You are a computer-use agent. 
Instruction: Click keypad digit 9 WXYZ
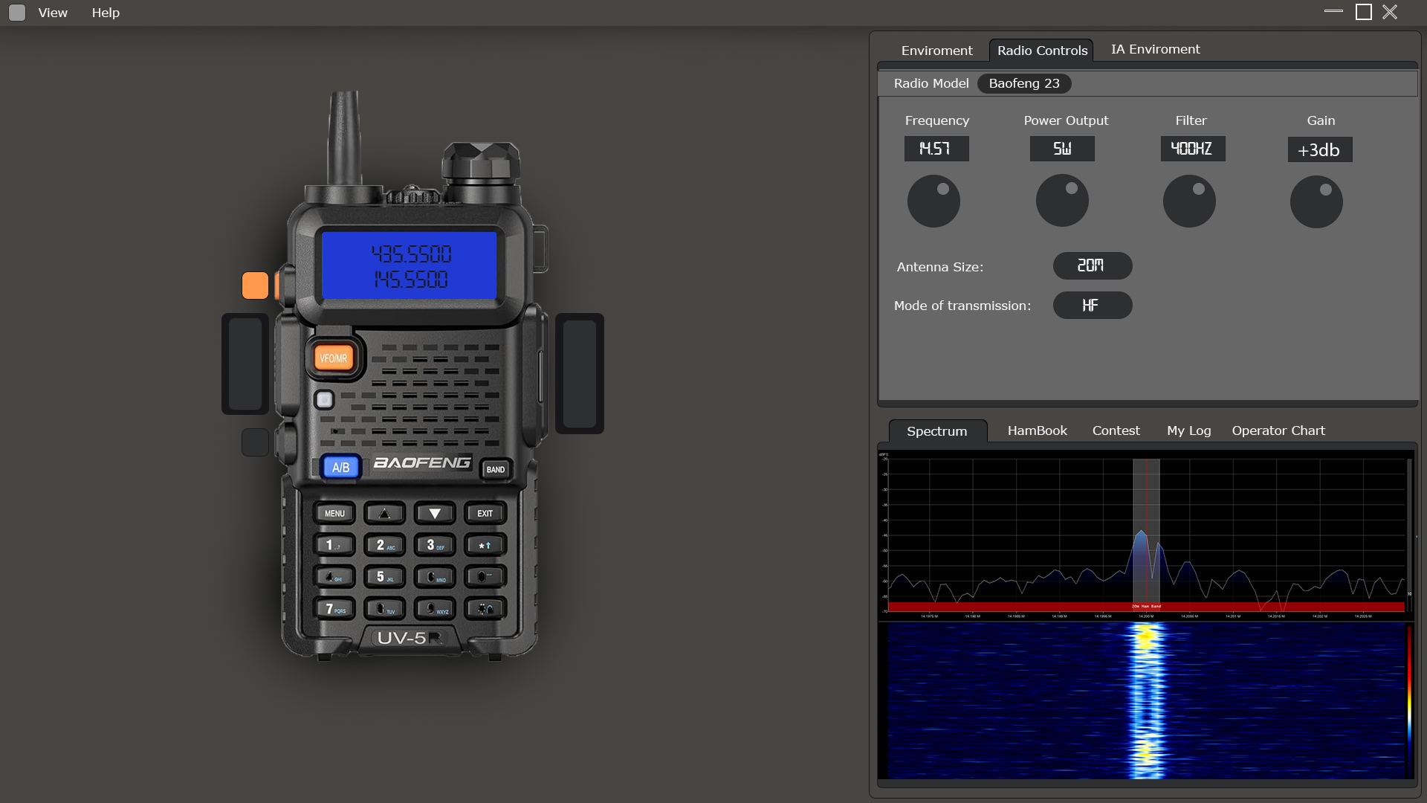click(x=435, y=609)
